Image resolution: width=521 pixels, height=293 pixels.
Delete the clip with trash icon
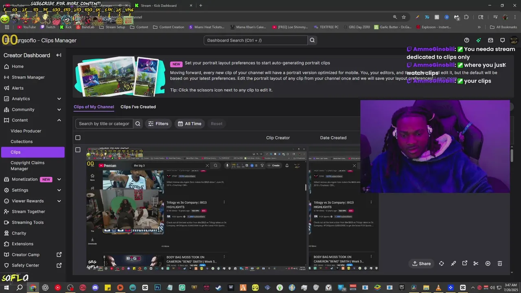pyautogui.click(x=500, y=263)
